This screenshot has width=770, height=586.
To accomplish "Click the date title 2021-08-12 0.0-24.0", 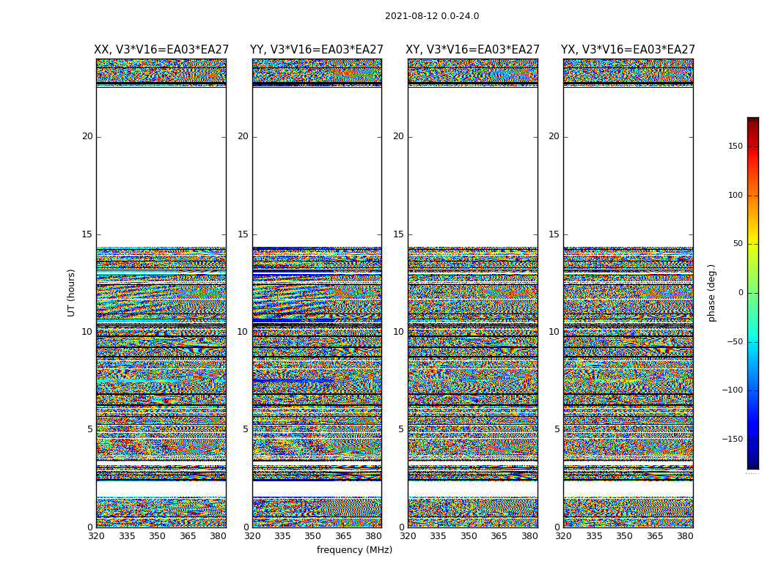I will [432, 16].
